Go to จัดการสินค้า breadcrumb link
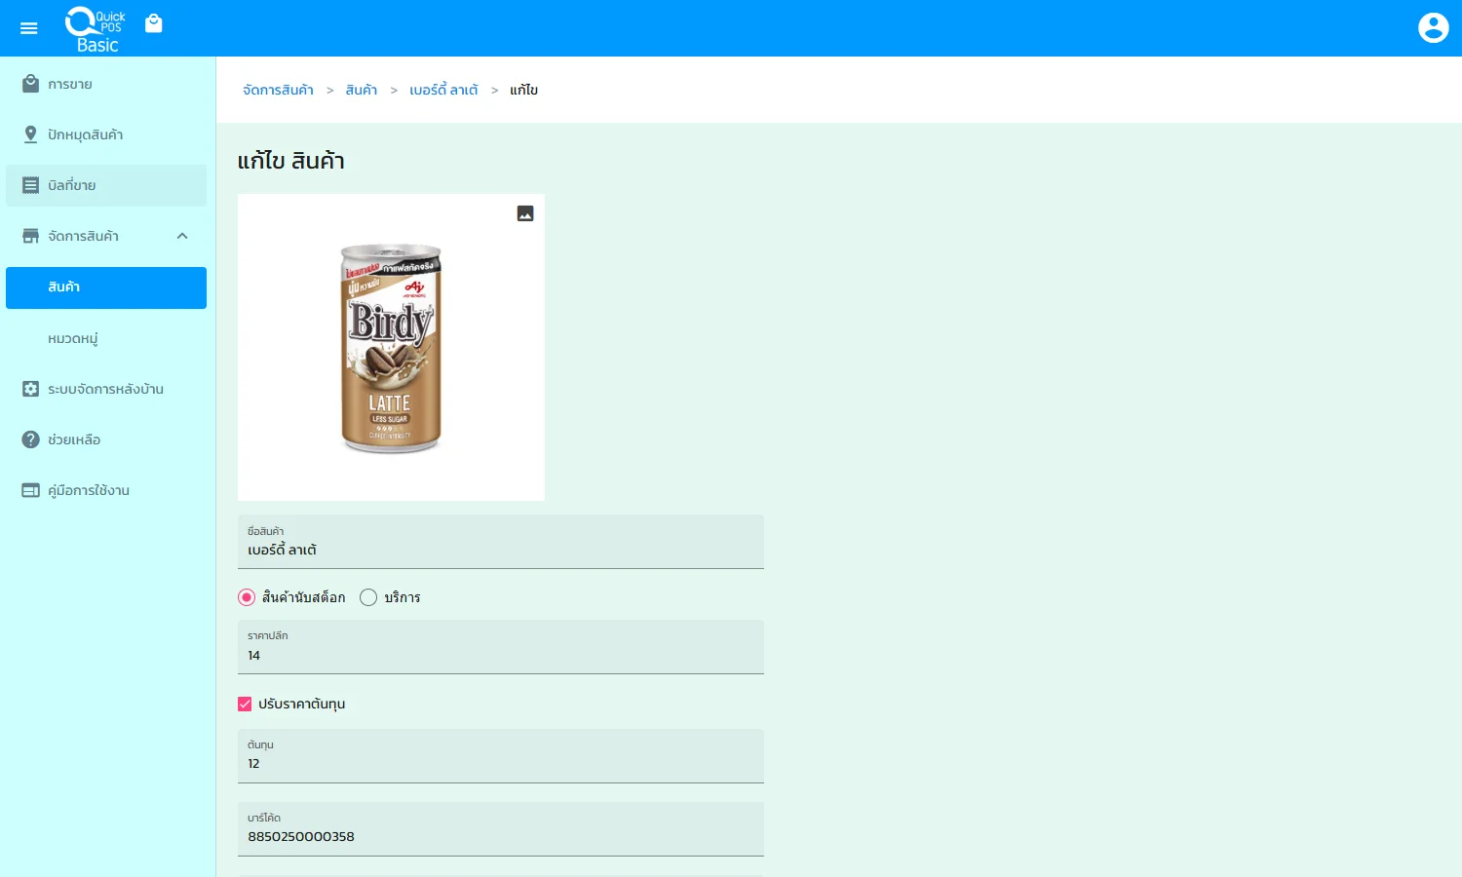1462x877 pixels. [x=278, y=90]
